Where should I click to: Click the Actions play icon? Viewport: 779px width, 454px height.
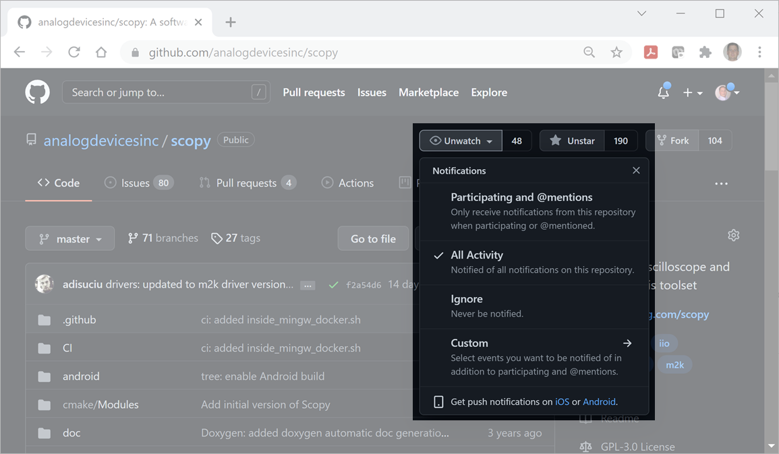327,183
